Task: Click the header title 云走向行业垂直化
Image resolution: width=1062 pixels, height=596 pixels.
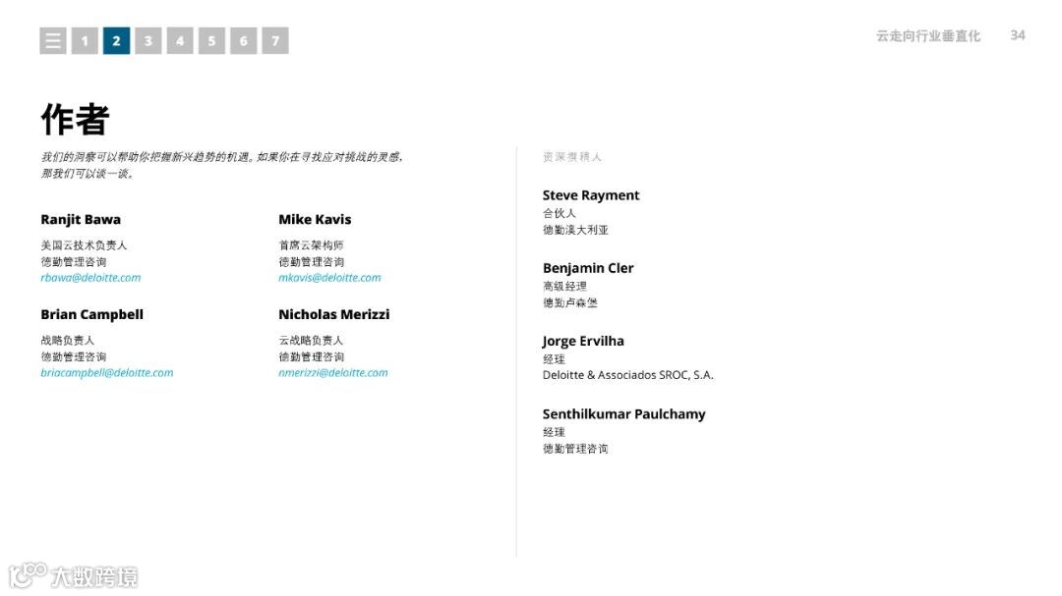Action: click(x=928, y=36)
